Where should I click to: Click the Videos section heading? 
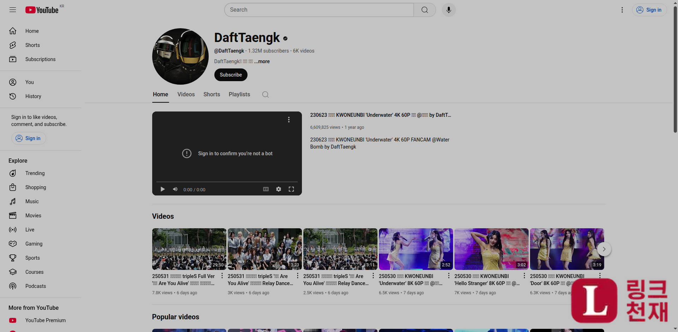(163, 216)
